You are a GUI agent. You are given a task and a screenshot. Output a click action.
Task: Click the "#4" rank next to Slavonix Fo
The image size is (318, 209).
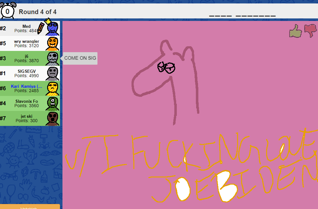click(3, 103)
